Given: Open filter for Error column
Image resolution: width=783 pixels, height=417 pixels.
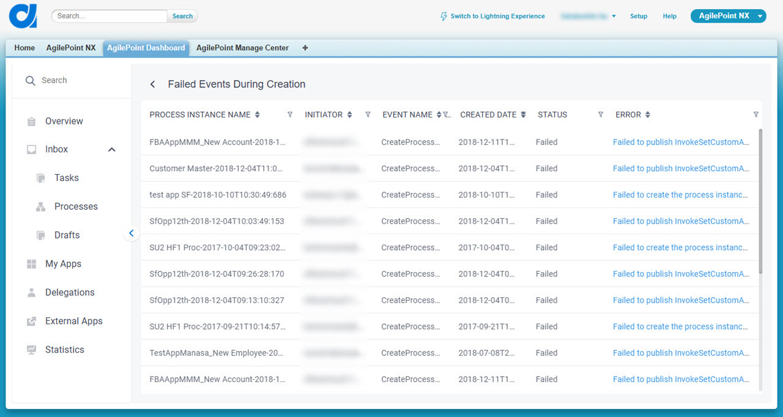Looking at the screenshot, I should [x=755, y=115].
